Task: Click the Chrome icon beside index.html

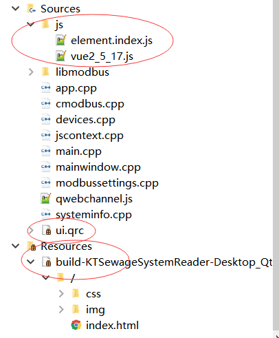Action: 76,325
